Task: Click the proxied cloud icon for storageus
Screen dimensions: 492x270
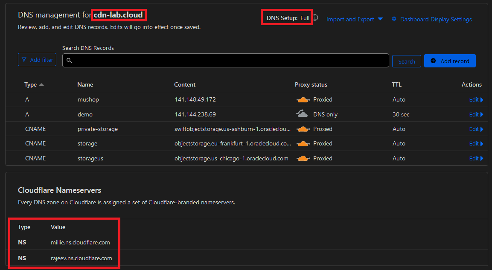Action: 303,158
